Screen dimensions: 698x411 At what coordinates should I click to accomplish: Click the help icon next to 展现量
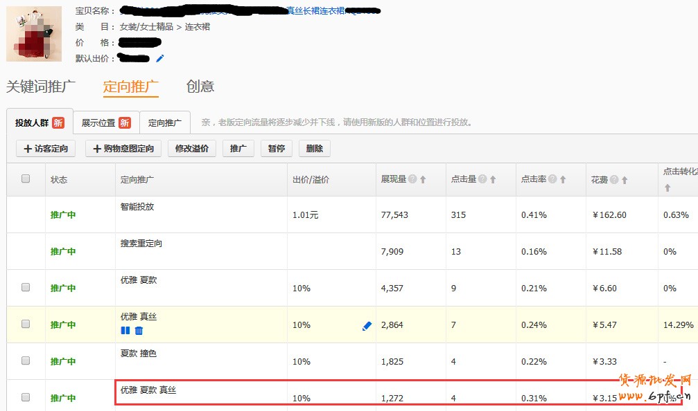(412, 180)
